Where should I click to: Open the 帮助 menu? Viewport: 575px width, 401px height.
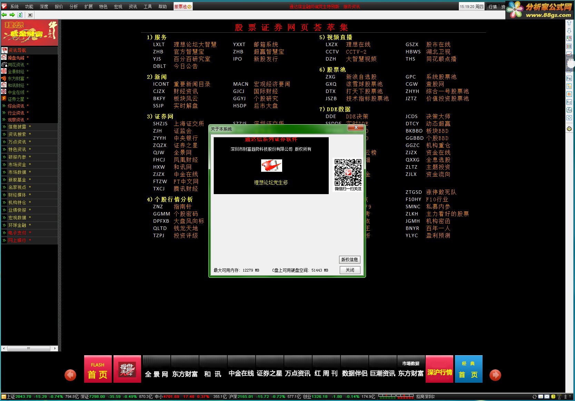coord(163,7)
